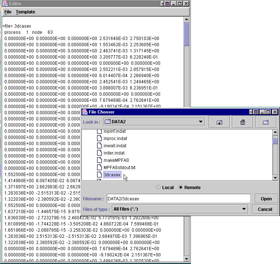Select the highlighted 3dcasex file
Viewport: 280px width, 264px height.
(112, 175)
